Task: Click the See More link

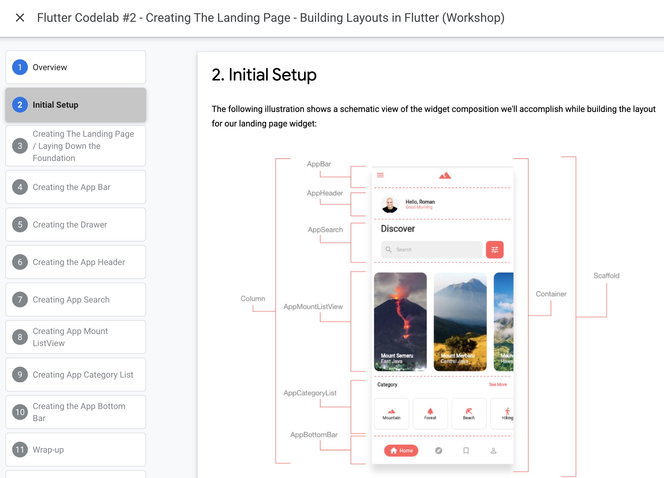Action: (498, 385)
